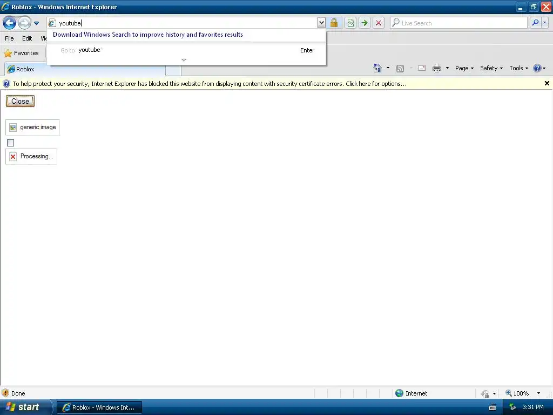553x415 pixels.
Task: Click the information bar shield icon
Action: click(6, 84)
